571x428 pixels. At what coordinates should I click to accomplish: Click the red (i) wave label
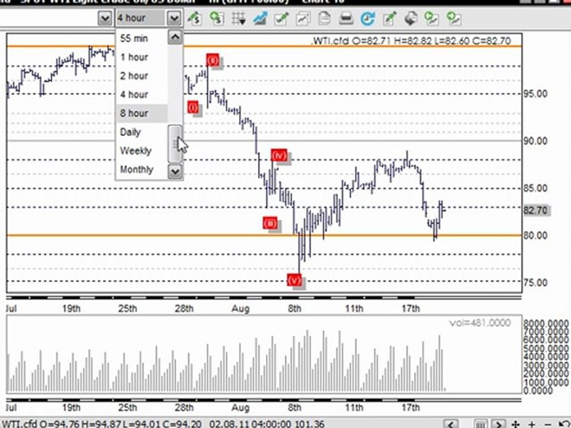(193, 108)
